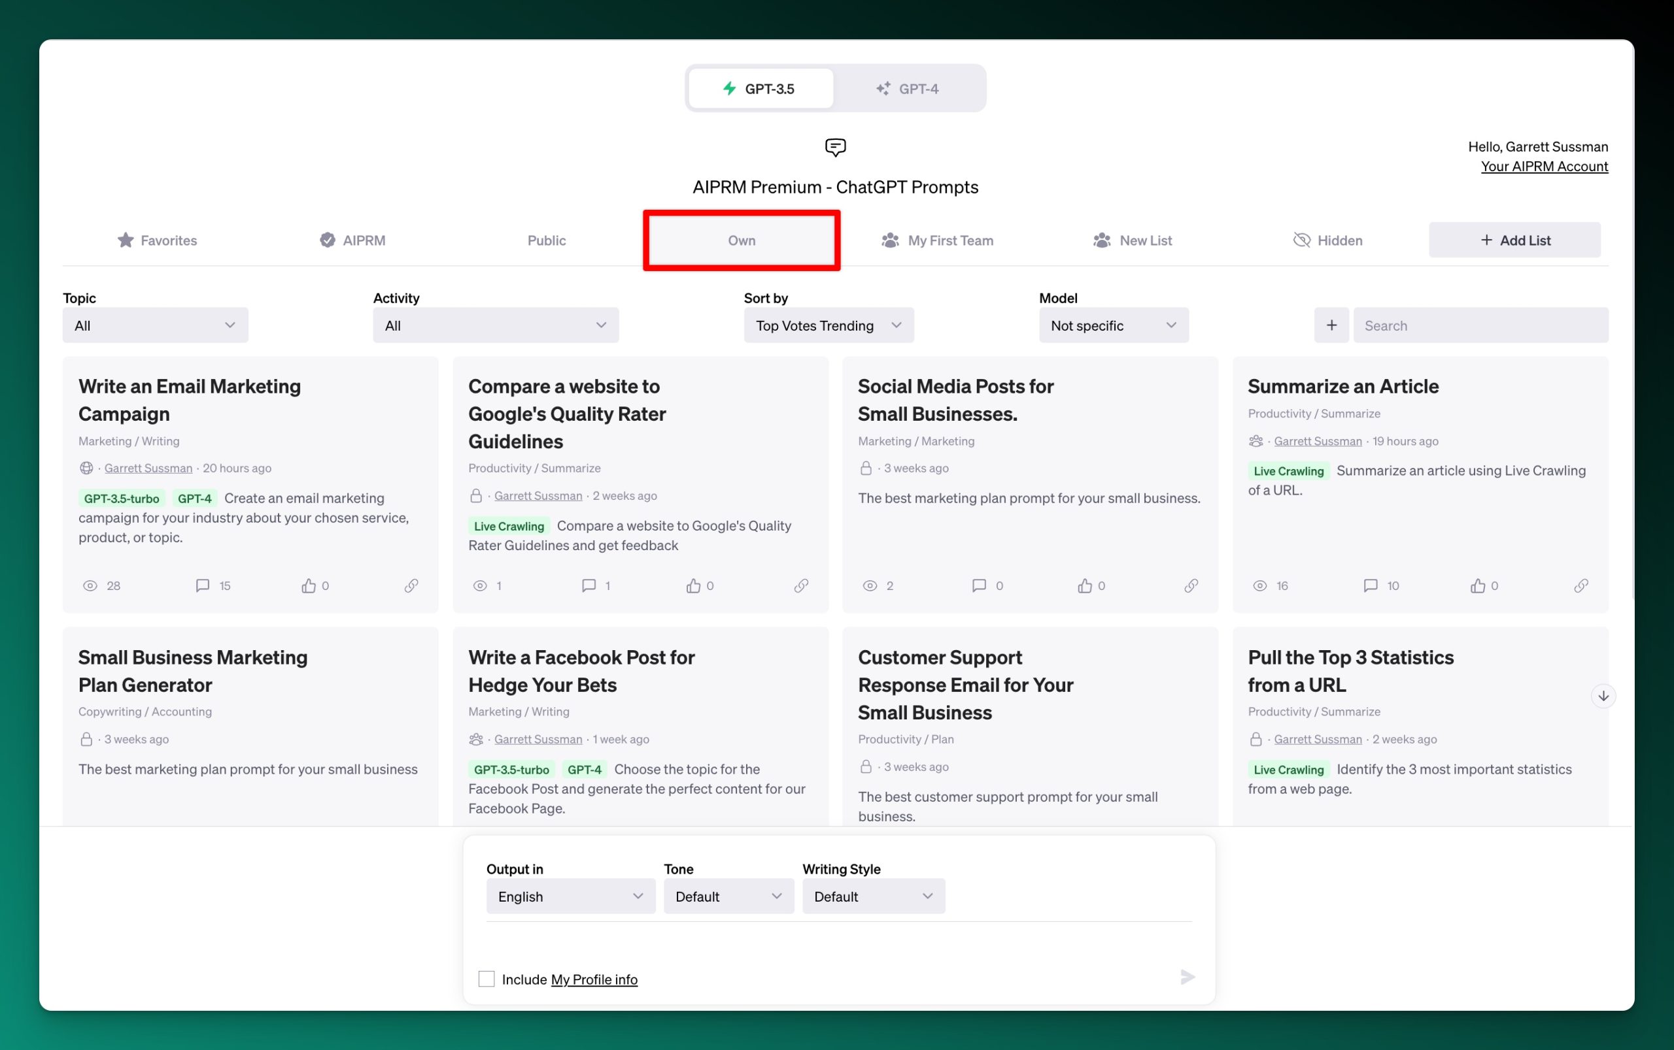Copy link icon on Summarize an Article card
The width and height of the screenshot is (1674, 1050).
(1581, 585)
